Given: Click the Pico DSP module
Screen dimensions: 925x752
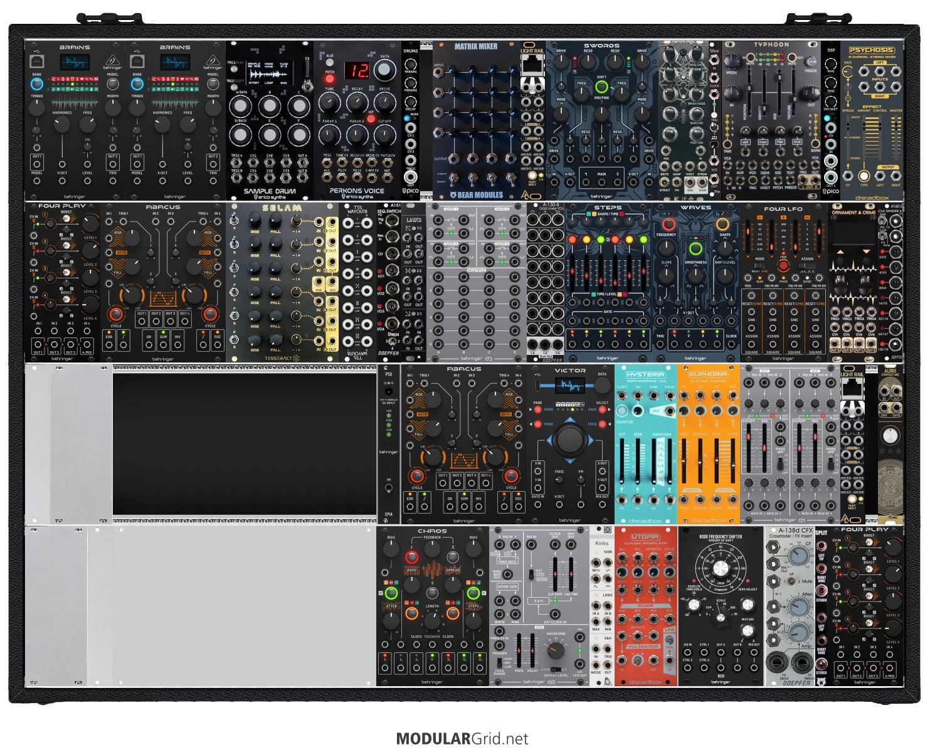Looking at the screenshot, I should point(831,120).
